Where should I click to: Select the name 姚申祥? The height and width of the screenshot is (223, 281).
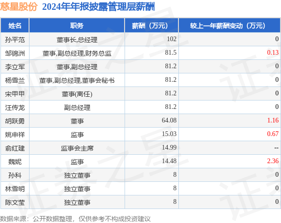tap(15, 135)
